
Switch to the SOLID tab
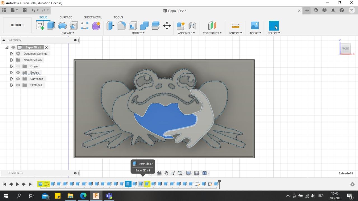43,17
